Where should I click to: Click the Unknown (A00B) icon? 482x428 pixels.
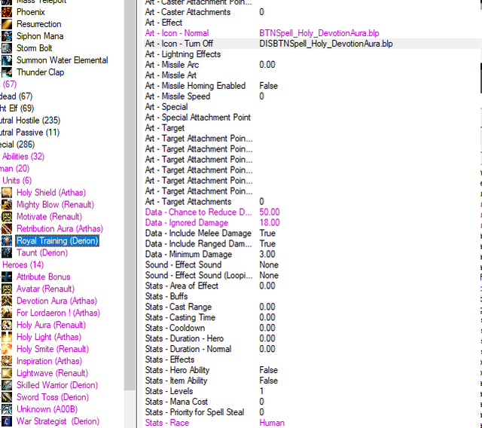tap(7, 409)
